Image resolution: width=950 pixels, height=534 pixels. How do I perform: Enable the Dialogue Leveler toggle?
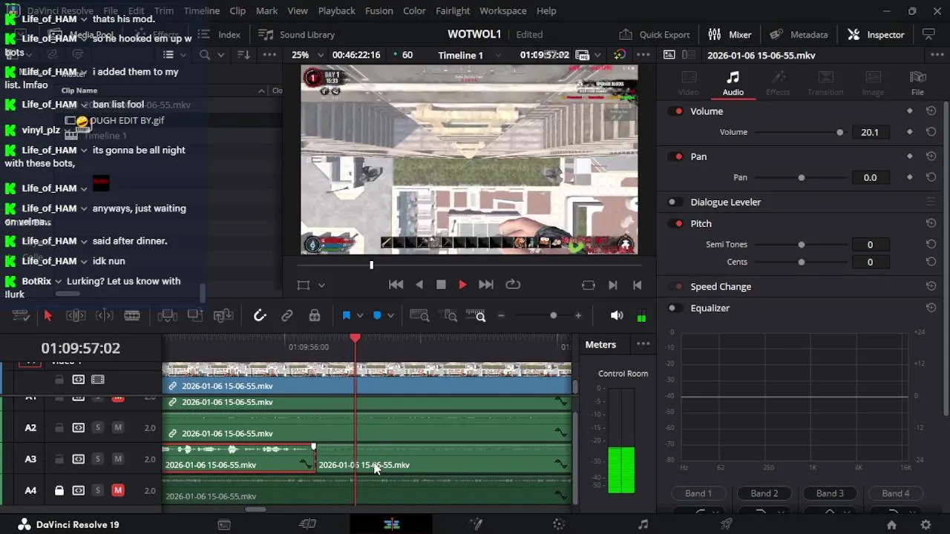(675, 202)
